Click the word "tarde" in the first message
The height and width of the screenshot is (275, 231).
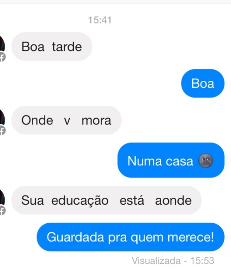(x=67, y=47)
